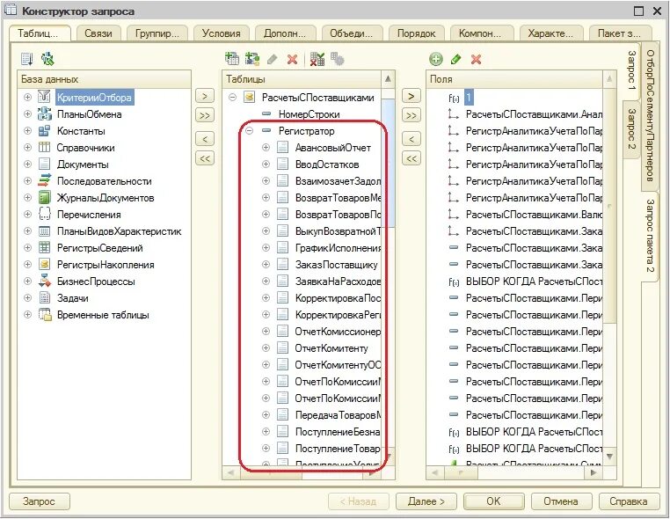Confirm with the OK button
670x519 pixels.
(493, 501)
